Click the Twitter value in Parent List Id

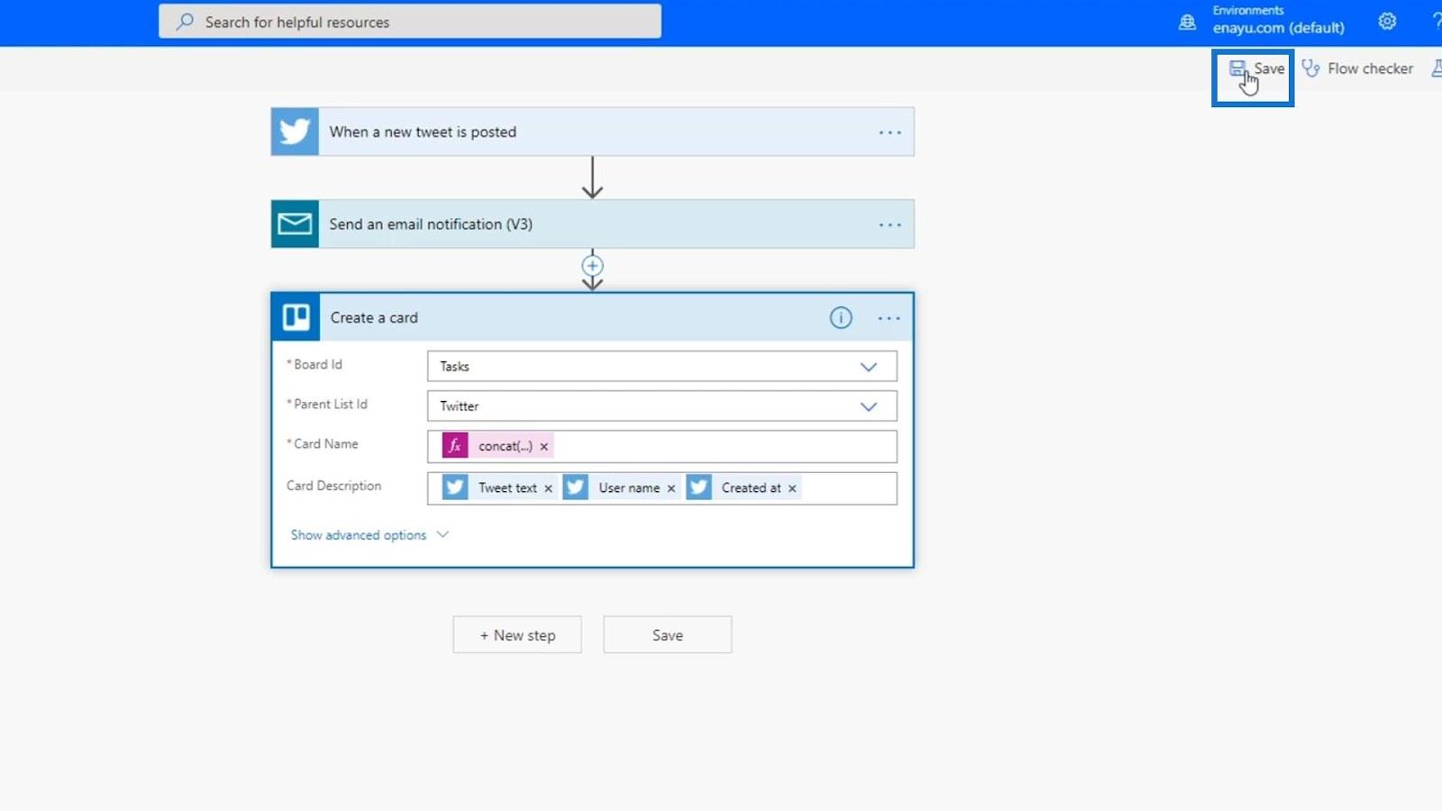[459, 406]
